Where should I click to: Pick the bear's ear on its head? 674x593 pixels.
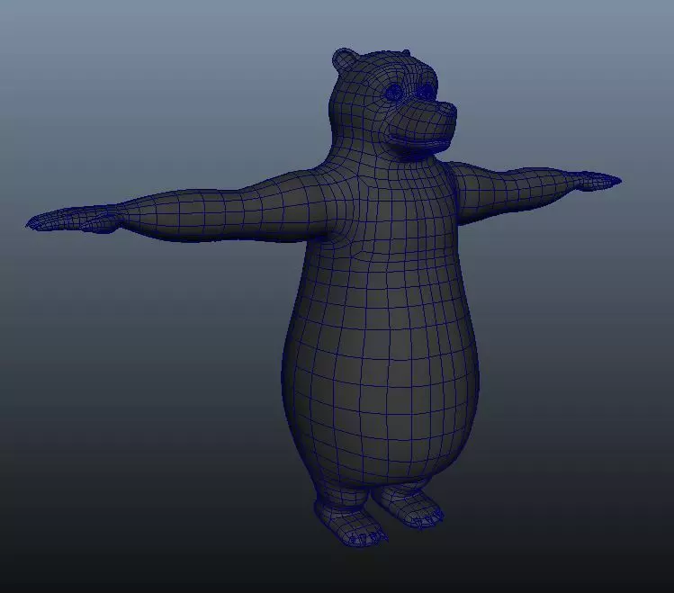point(345,58)
